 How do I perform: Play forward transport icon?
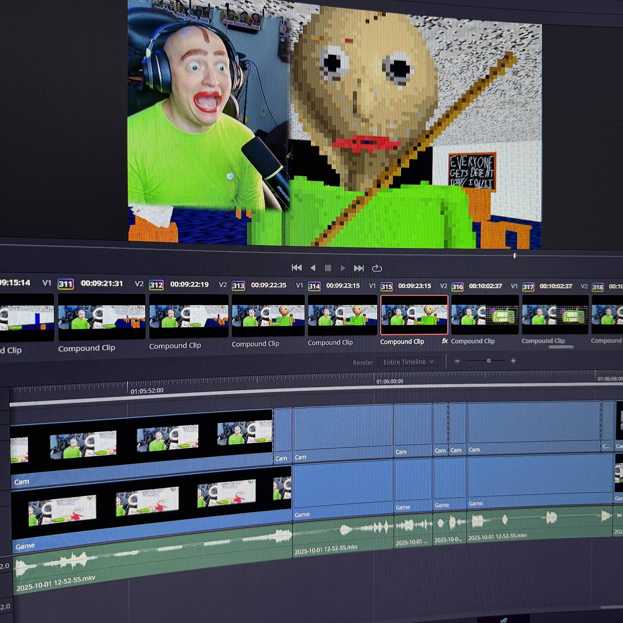(x=343, y=268)
